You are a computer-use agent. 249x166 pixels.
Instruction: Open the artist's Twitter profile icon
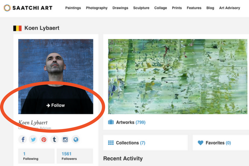click(x=33, y=139)
